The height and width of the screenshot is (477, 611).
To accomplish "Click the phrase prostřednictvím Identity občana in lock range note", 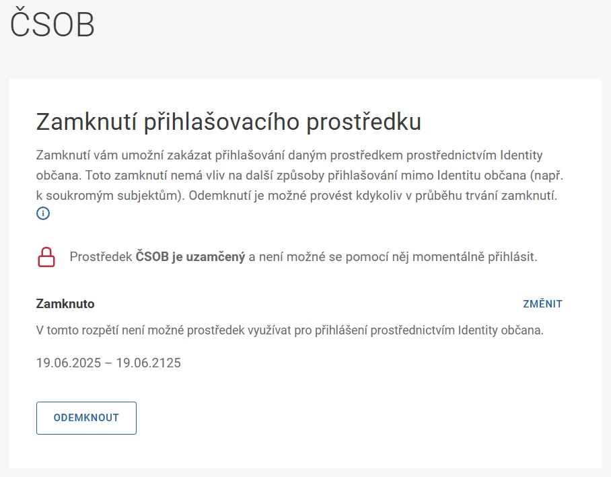I will pos(457,330).
